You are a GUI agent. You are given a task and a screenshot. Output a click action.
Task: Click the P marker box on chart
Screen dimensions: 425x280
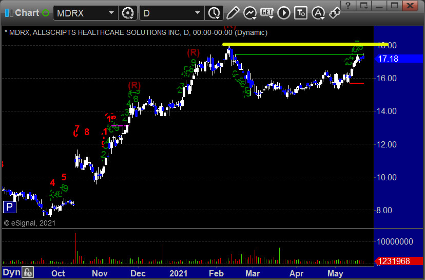point(9,207)
